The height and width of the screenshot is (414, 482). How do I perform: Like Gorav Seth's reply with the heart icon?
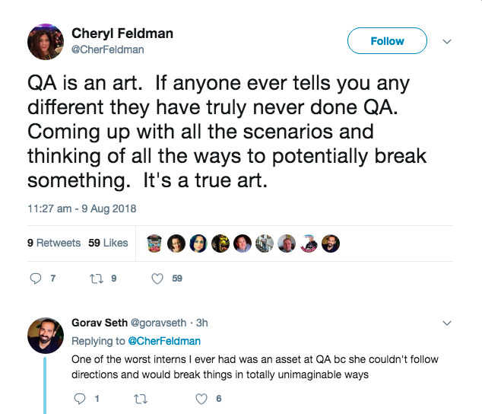pos(201,399)
